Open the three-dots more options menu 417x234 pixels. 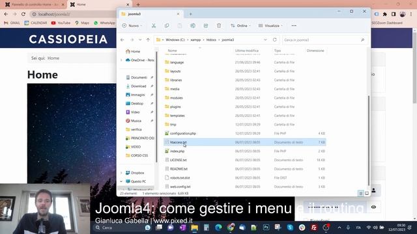pos(294,26)
